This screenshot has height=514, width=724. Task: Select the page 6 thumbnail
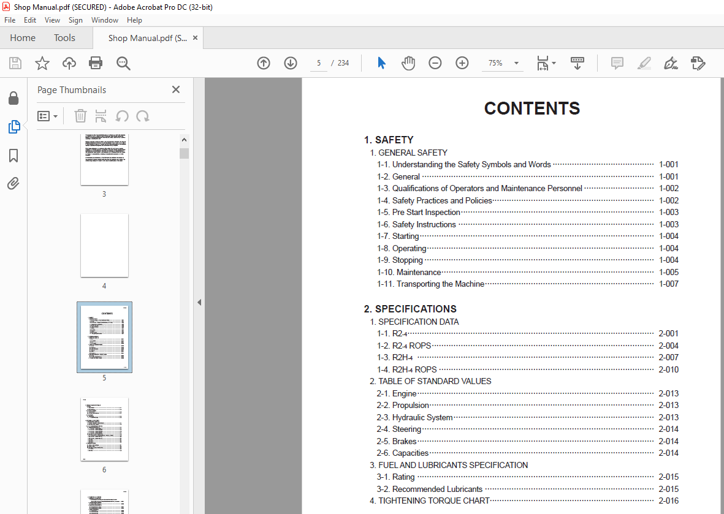(104, 429)
